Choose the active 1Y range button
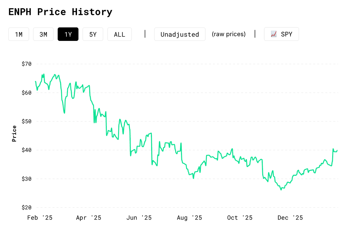 click(x=68, y=34)
